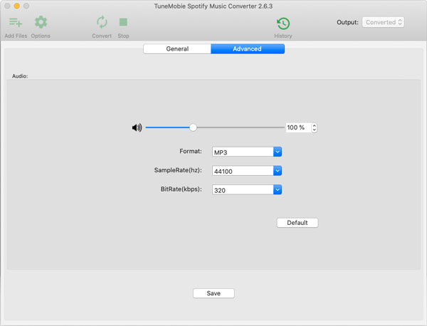This screenshot has height=326, width=427.
Task: Expand the Format dropdown arrow
Action: [278, 152]
